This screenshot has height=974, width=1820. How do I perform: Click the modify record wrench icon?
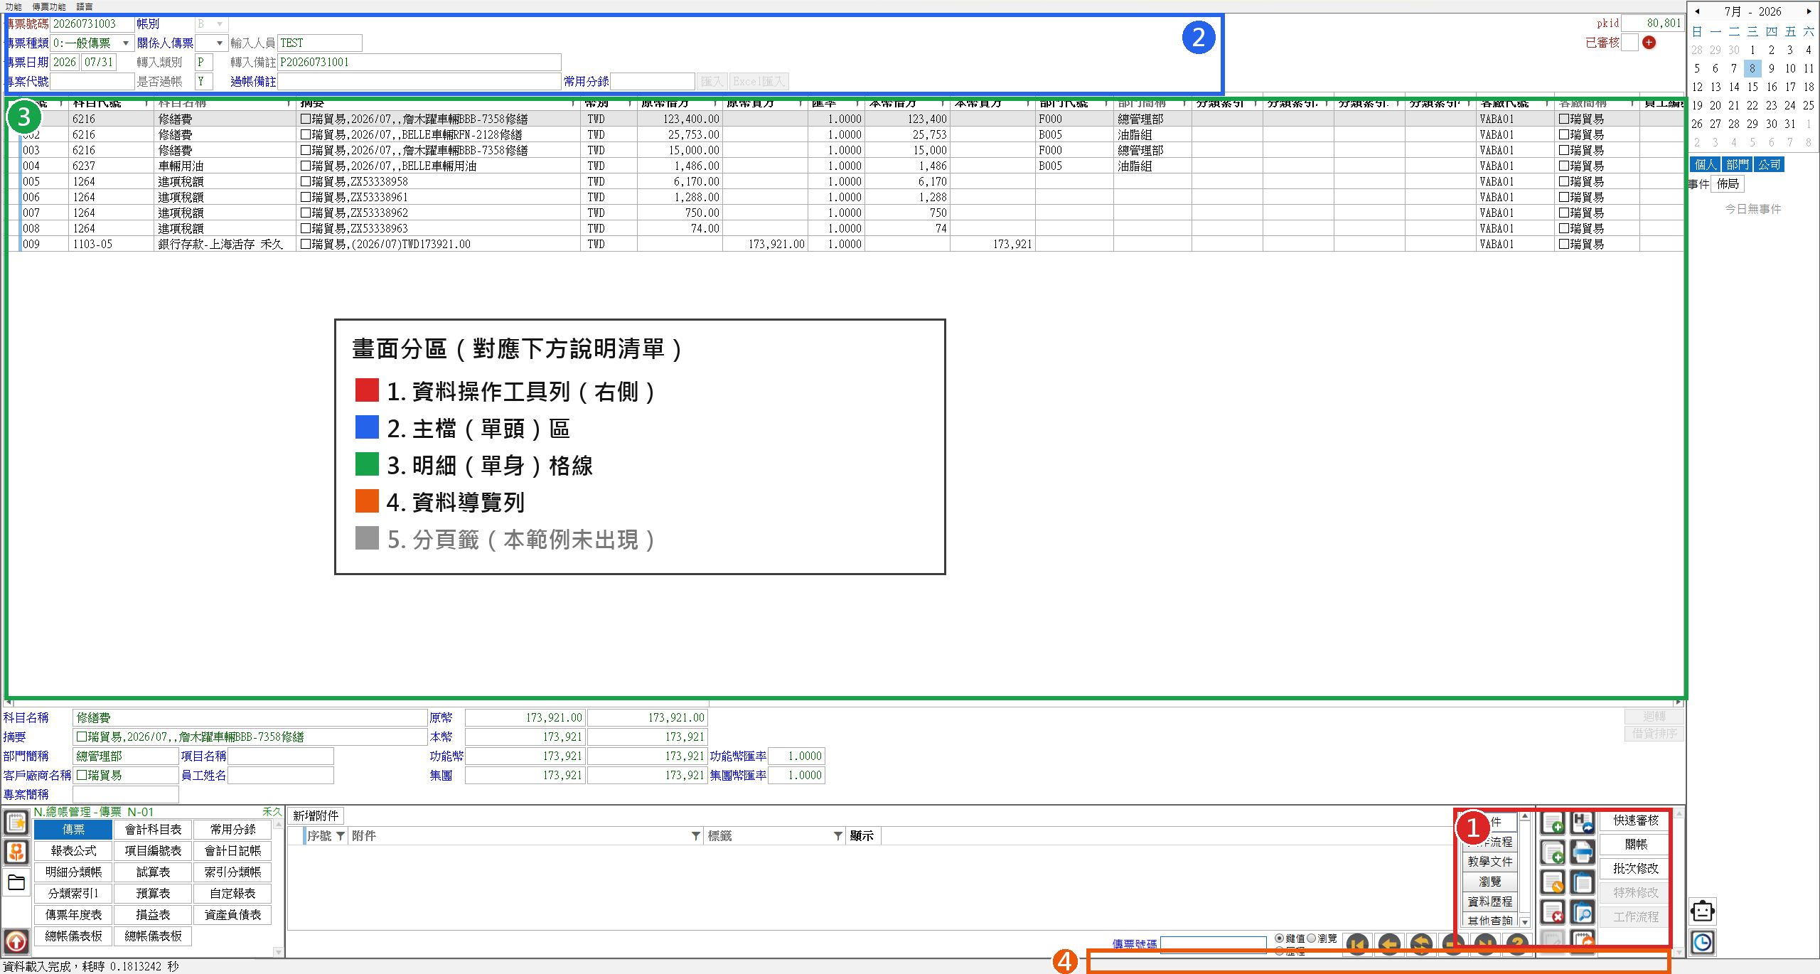(x=1553, y=882)
